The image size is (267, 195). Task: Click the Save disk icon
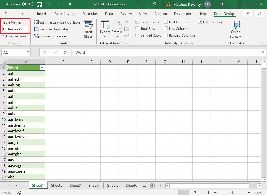[39, 4]
